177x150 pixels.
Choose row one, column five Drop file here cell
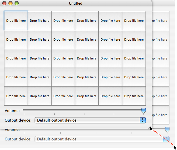(110, 21)
